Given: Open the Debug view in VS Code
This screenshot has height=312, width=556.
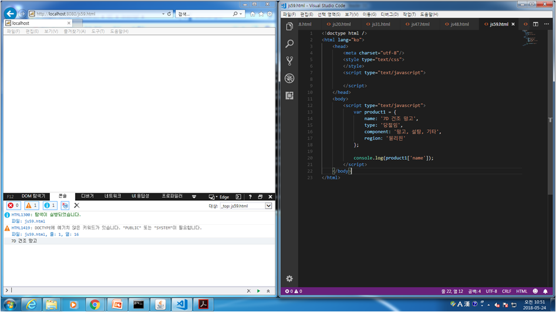Looking at the screenshot, I should pos(289,78).
